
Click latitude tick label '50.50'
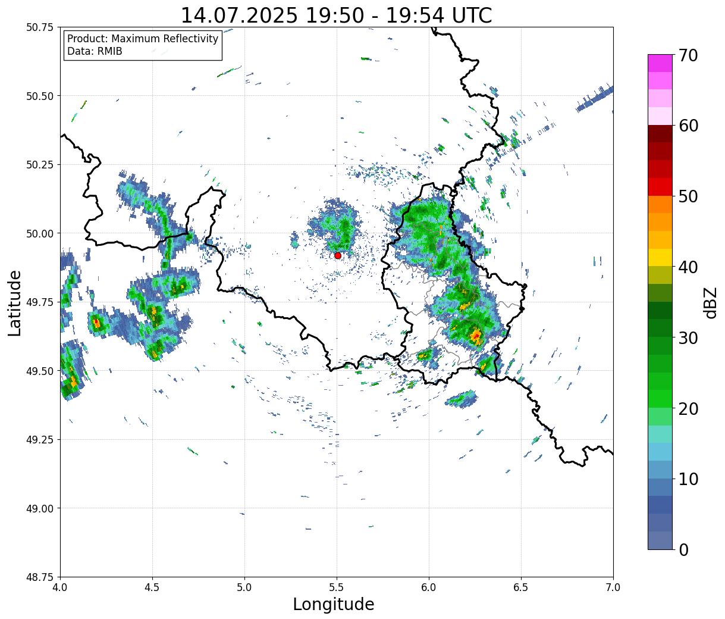pos(42,96)
